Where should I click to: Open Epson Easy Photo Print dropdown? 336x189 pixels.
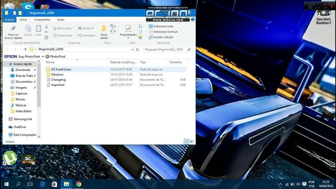point(43,57)
